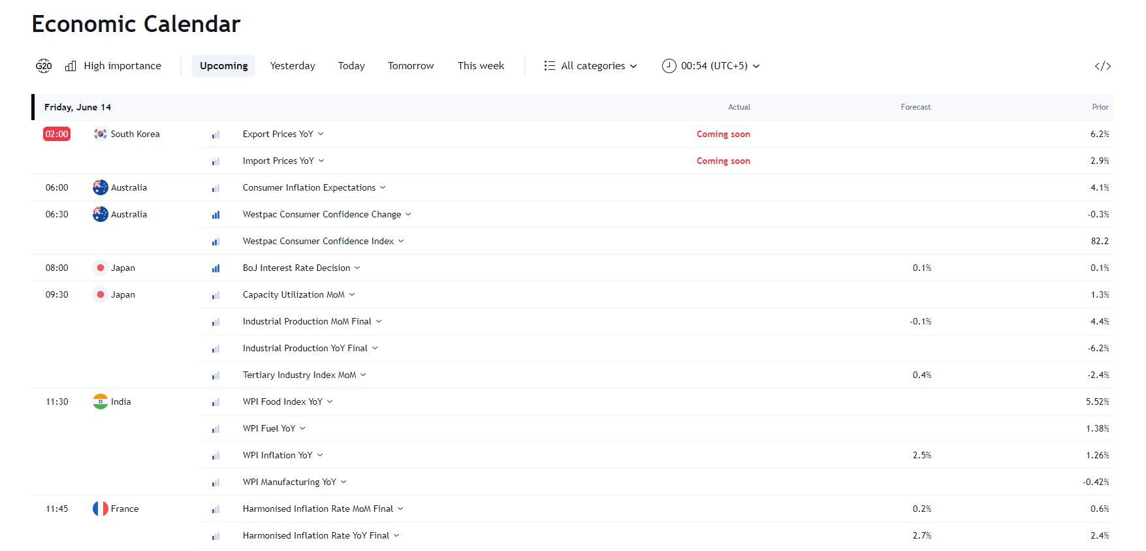Click importance bars icon for Westpac Consumer Confidence Change
The image size is (1146, 551).
215,215
